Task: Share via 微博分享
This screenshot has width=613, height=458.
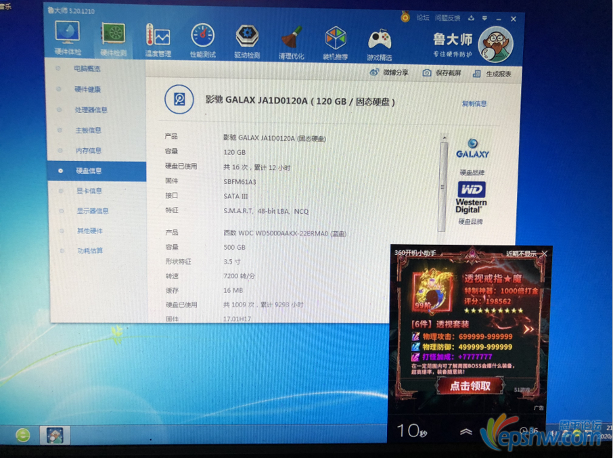Action: point(389,72)
